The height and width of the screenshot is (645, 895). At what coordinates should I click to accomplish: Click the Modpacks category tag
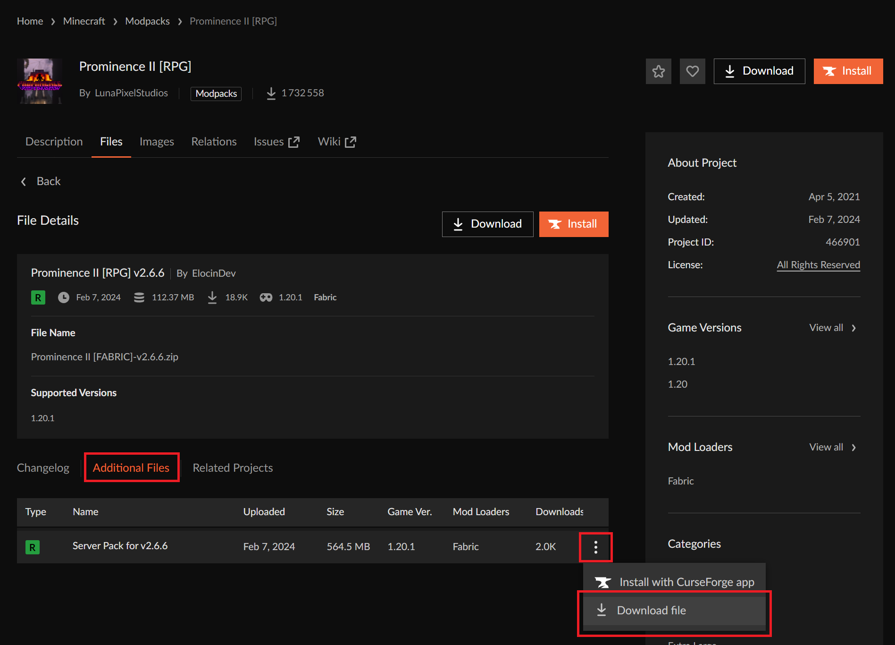click(x=216, y=93)
